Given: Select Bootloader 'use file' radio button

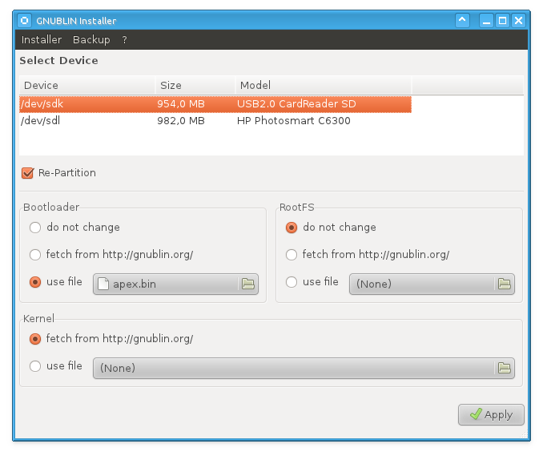Looking at the screenshot, I should [x=35, y=282].
